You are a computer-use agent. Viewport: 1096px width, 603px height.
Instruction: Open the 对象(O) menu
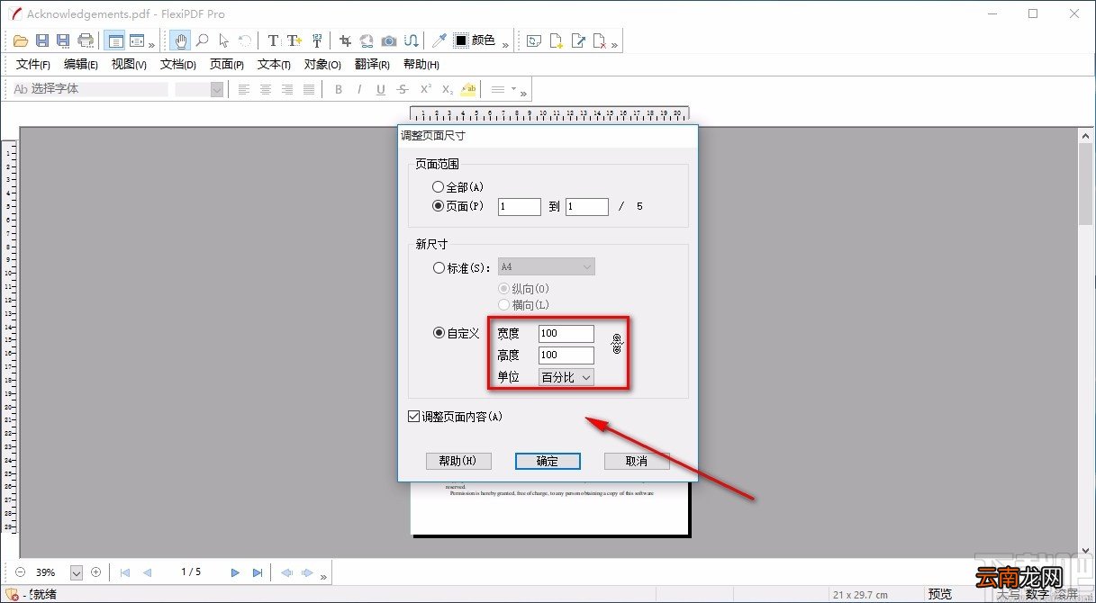point(322,65)
